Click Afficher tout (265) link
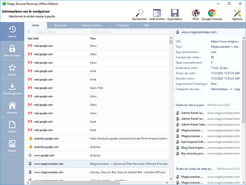 point(219,105)
